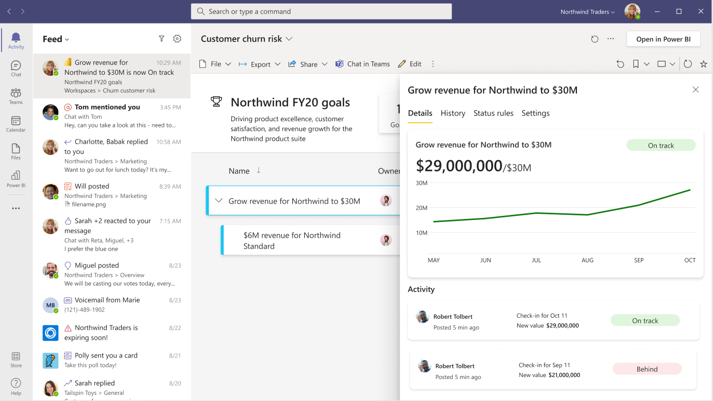Open the Power BI app icon
The height and width of the screenshot is (401, 713).
tap(16, 179)
